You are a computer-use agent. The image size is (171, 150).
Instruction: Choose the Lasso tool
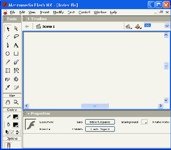tap(16, 36)
